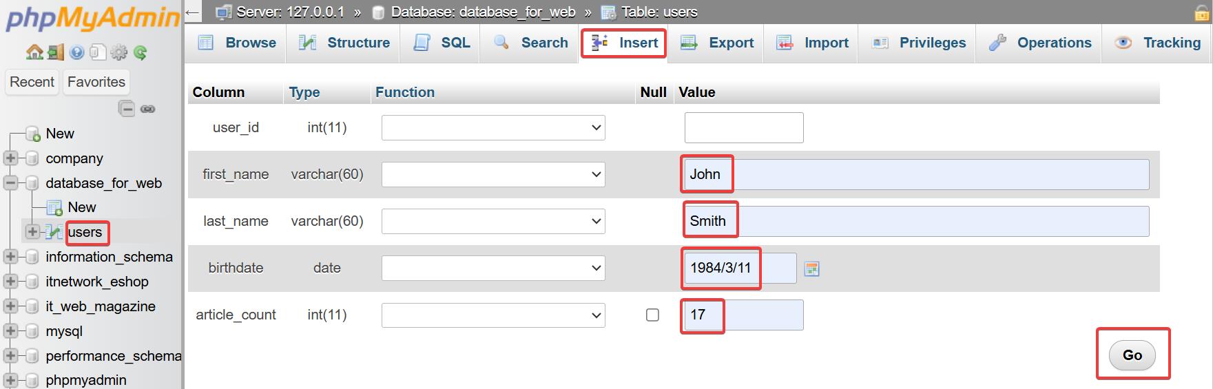This screenshot has height=389, width=1213.
Task: Collapse the database_for_web tree node
Action: (10, 183)
